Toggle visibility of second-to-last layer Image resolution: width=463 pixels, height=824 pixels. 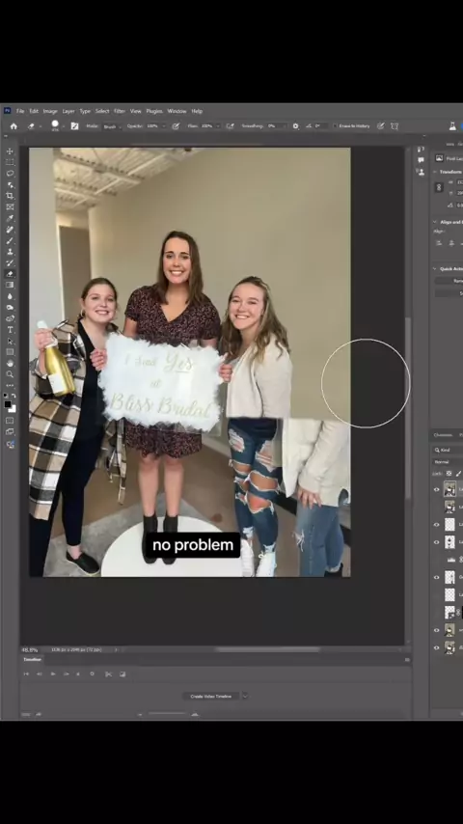(x=436, y=630)
